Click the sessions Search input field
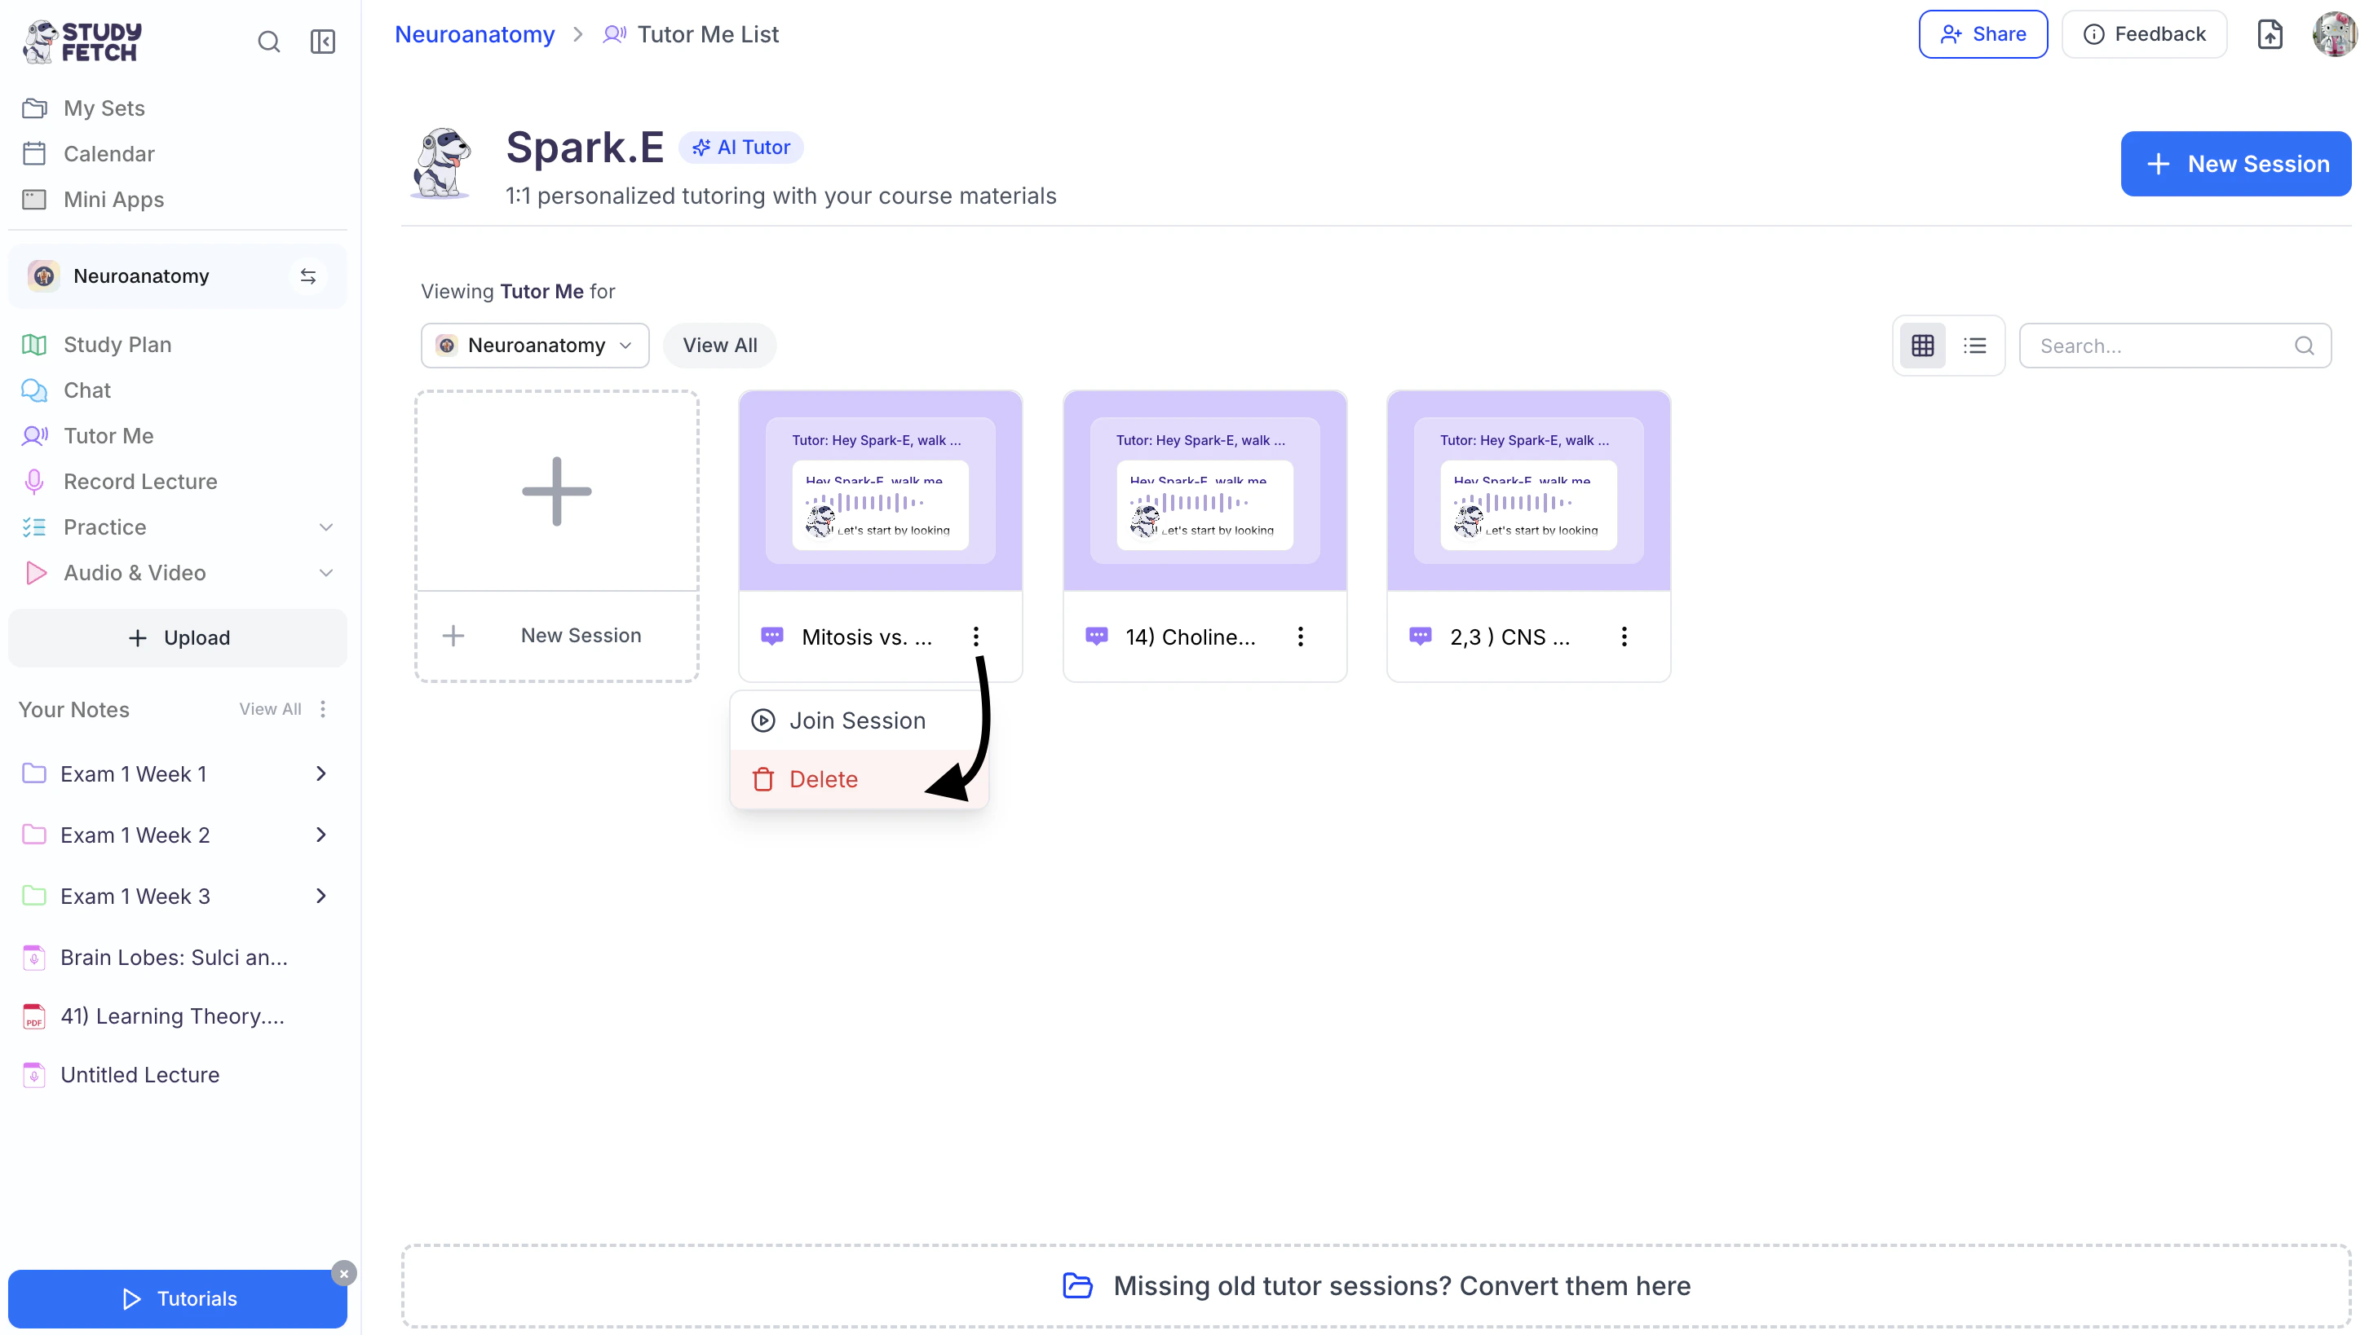This screenshot has height=1335, width=2378. (x=2162, y=346)
